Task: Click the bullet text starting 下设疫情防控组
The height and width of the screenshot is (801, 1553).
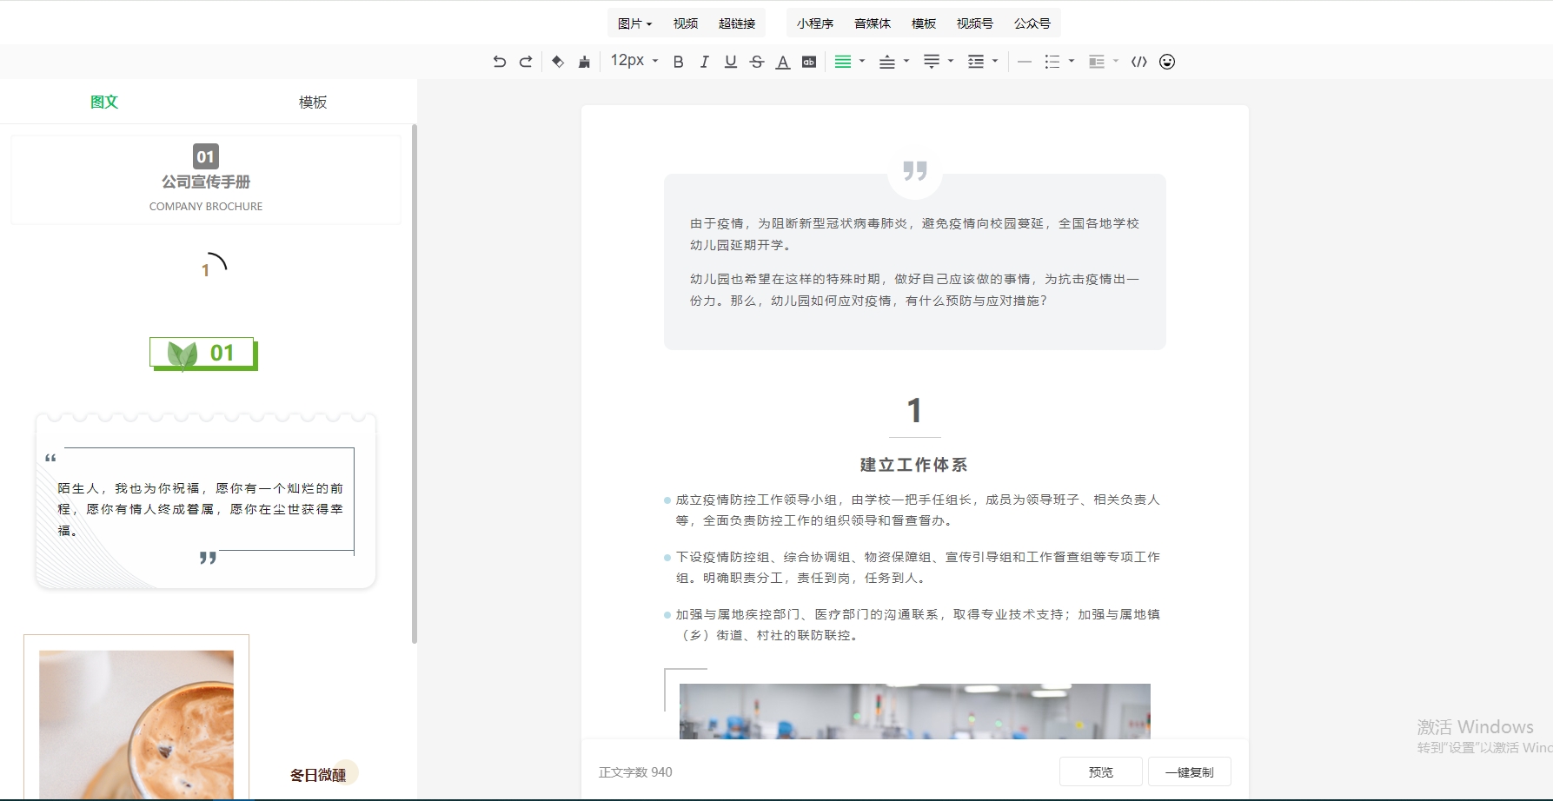Action: pos(918,567)
